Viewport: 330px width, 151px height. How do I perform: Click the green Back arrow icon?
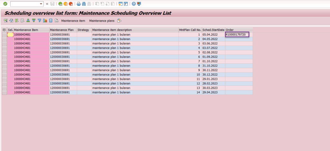[60, 4]
